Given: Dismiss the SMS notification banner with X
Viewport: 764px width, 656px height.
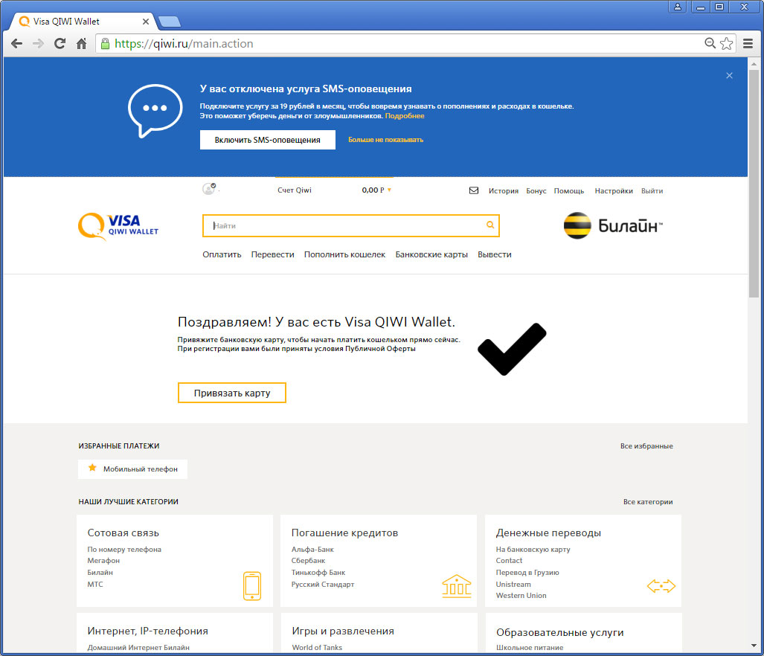Looking at the screenshot, I should pos(729,75).
